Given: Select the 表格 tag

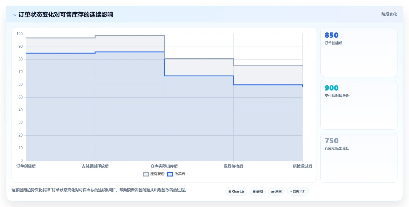Looking at the screenshot, I should (258, 191).
